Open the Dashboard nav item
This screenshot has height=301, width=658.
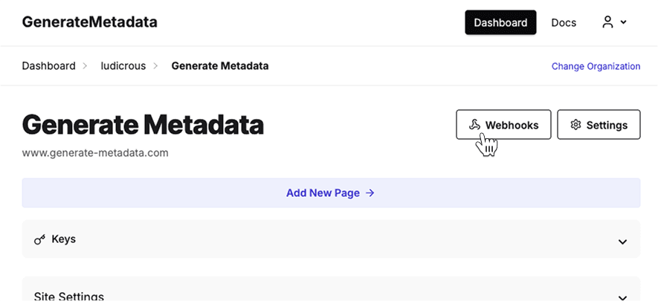pos(500,22)
